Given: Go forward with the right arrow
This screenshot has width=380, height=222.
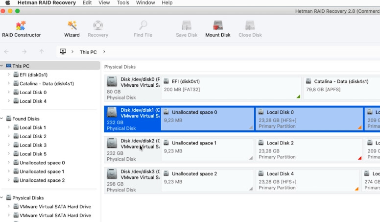Looking at the screenshot, I should click(x=24, y=51).
